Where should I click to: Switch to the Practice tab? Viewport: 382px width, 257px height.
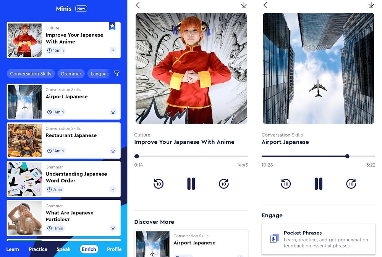pos(38,249)
